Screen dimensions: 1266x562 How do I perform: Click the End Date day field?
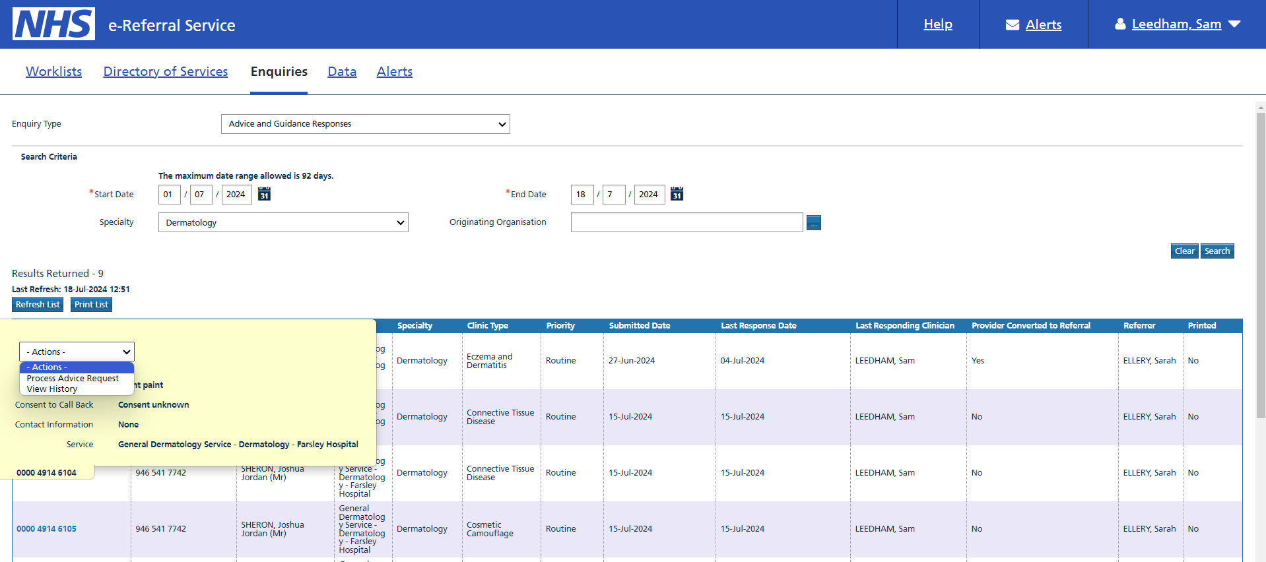tap(582, 195)
